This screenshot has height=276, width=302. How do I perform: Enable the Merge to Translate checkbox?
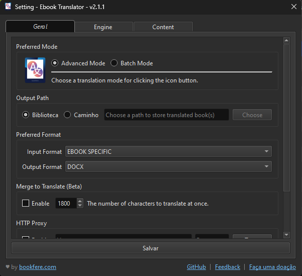click(x=26, y=203)
